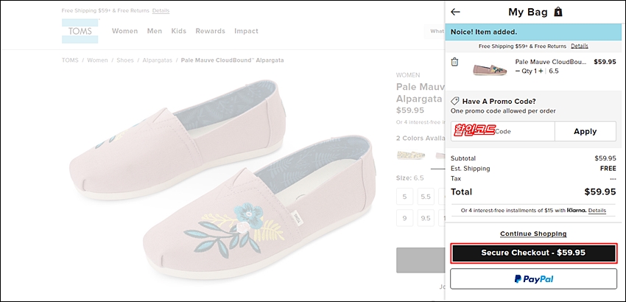Image resolution: width=626 pixels, height=302 pixels.
Task: Go to Shoes breadcrumb
Action: click(x=125, y=60)
